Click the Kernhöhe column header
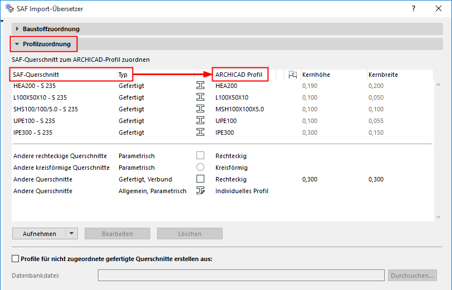Image resolution: width=452 pixels, height=290 pixels. 334,75
